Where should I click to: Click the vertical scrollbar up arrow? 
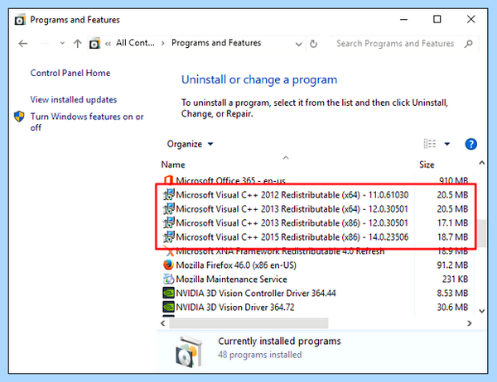click(x=482, y=163)
